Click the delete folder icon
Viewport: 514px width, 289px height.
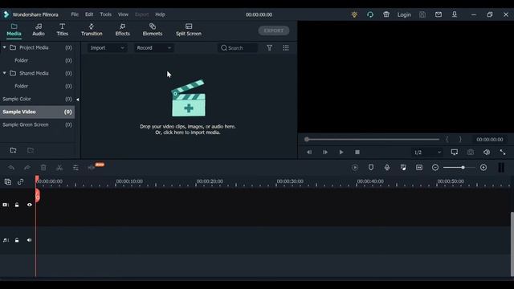tap(31, 150)
